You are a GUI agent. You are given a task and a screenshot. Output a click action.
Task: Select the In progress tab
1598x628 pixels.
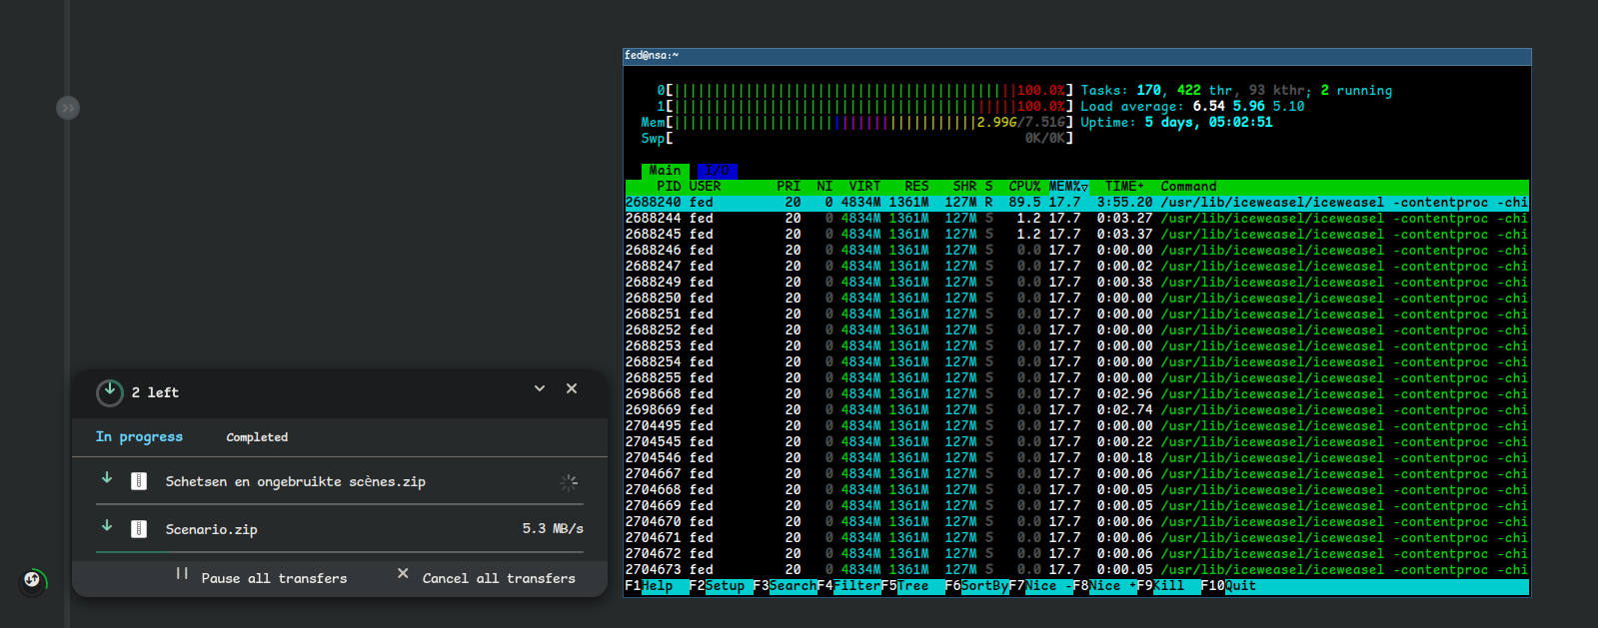point(139,437)
